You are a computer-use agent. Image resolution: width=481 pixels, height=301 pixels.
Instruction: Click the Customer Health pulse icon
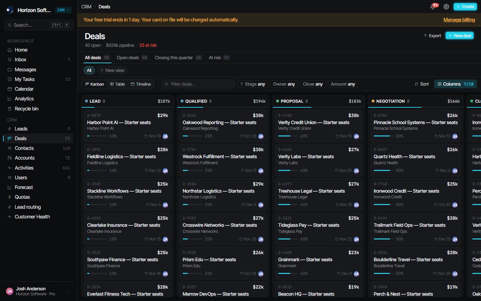[10, 217]
